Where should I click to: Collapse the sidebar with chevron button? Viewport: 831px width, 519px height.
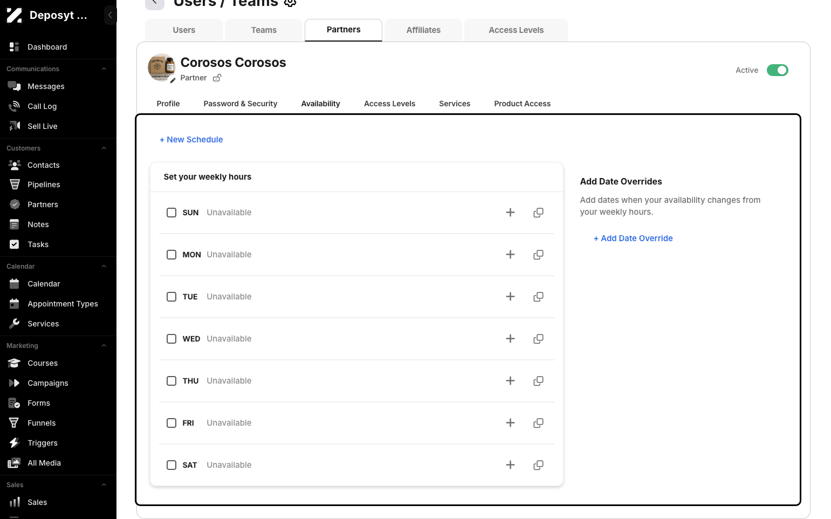pyautogui.click(x=110, y=15)
